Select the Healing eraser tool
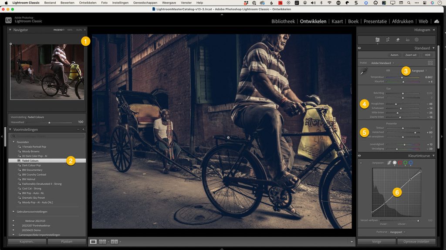 [x=398, y=40]
